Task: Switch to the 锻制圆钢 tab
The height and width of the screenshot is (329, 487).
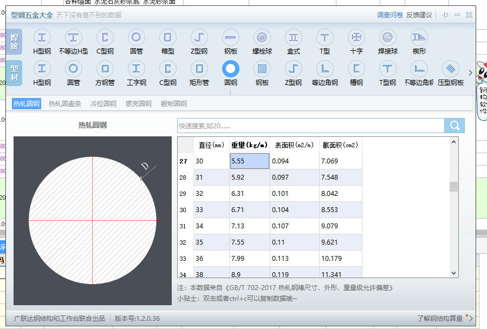Action: (x=174, y=104)
